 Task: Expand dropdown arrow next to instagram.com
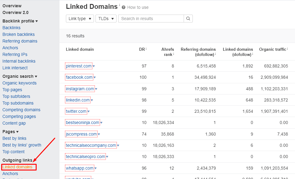pyautogui.click(x=96, y=89)
